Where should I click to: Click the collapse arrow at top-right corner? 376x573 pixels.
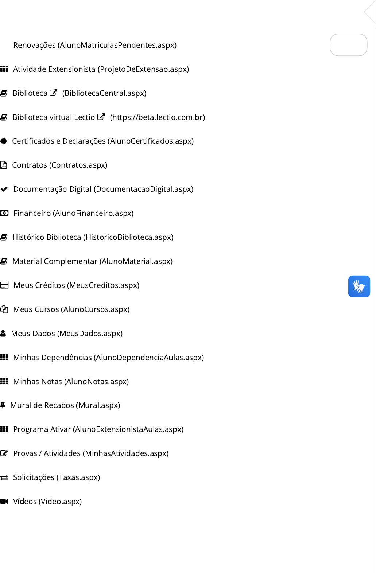pyautogui.click(x=370, y=12)
